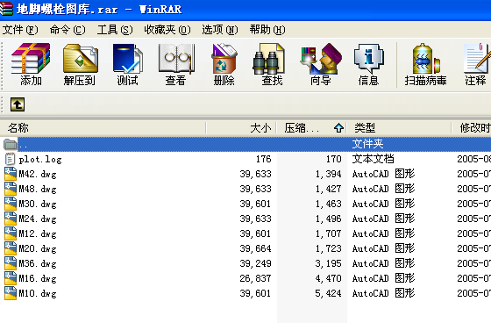Image resolution: width=491 pixels, height=323 pixels.
Task: Click the size value 26,837
Action: click(255, 278)
